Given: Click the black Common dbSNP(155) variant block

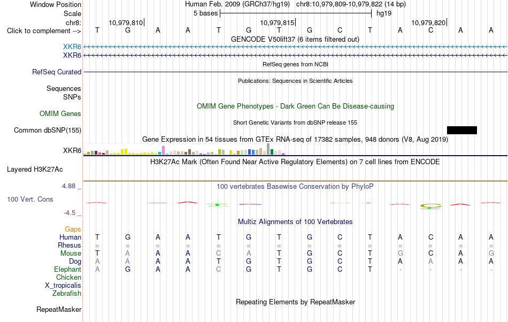Looking at the screenshot, I should [461, 130].
